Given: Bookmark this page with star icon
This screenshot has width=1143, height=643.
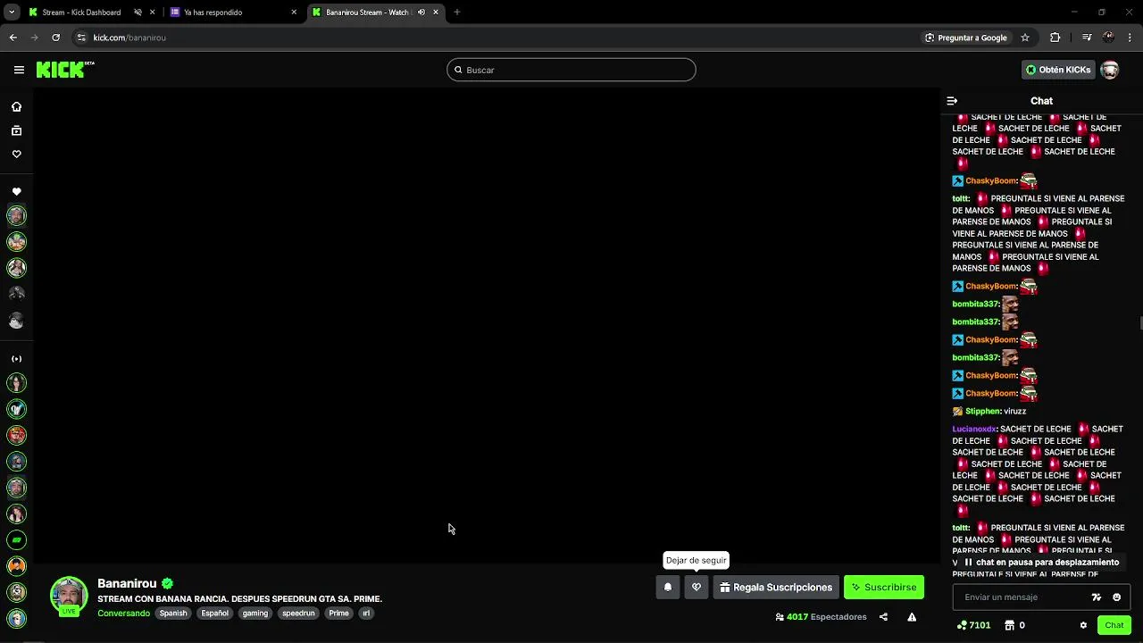Looking at the screenshot, I should 1025,38.
